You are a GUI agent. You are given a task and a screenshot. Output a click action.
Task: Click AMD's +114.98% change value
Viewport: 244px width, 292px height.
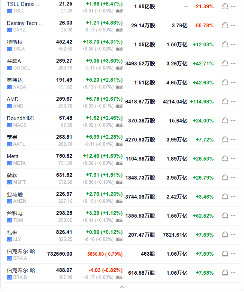[202, 102]
